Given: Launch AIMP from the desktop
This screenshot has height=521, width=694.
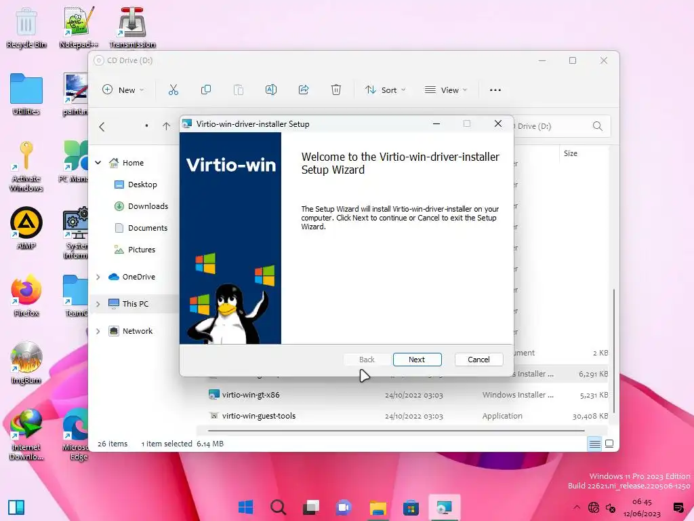Looking at the screenshot, I should click(26, 228).
